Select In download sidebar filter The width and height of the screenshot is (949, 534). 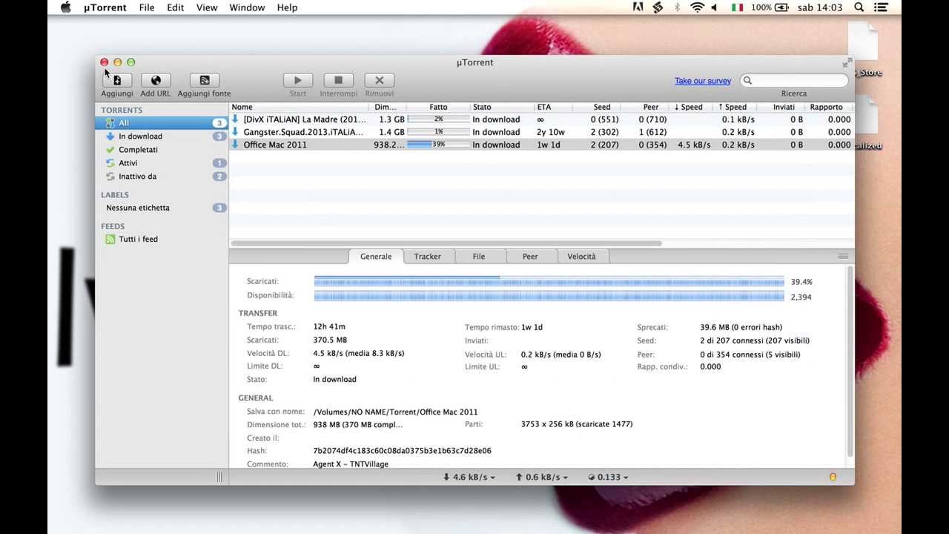(162, 136)
